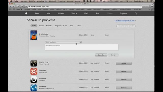Go to iPod in Apple navigation

click(x=97, y=13)
